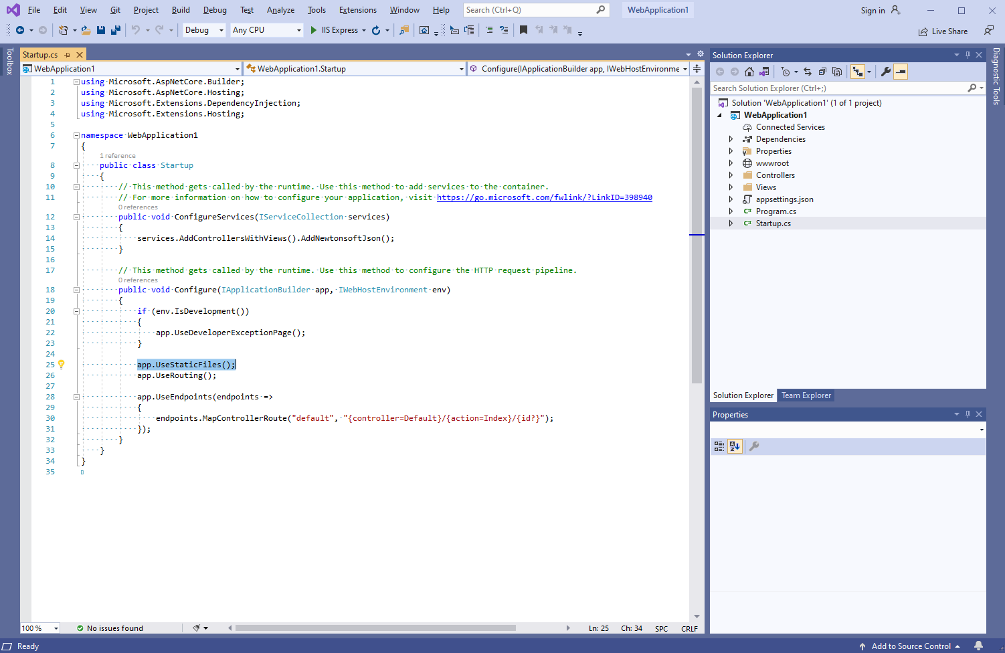This screenshot has height=653, width=1005.
Task: Open the Any CPU platform dropdown
Action: click(x=266, y=30)
